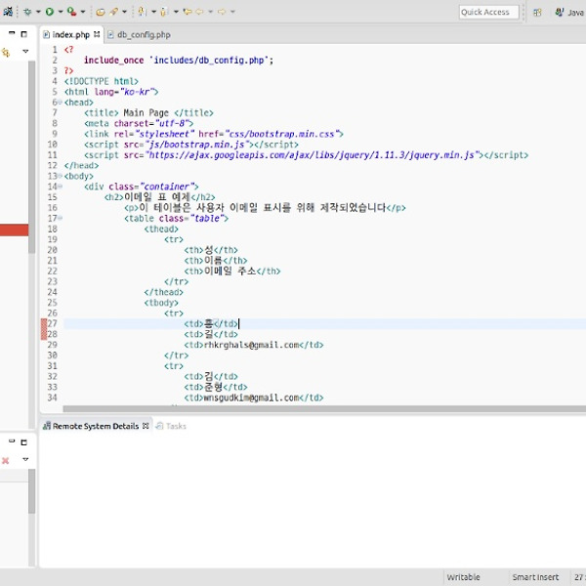Maximize the lower left side panel
This screenshot has height=586, width=586.
(23, 442)
